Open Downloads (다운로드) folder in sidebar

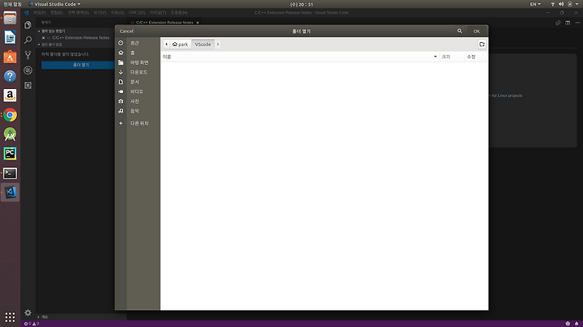[x=138, y=72]
